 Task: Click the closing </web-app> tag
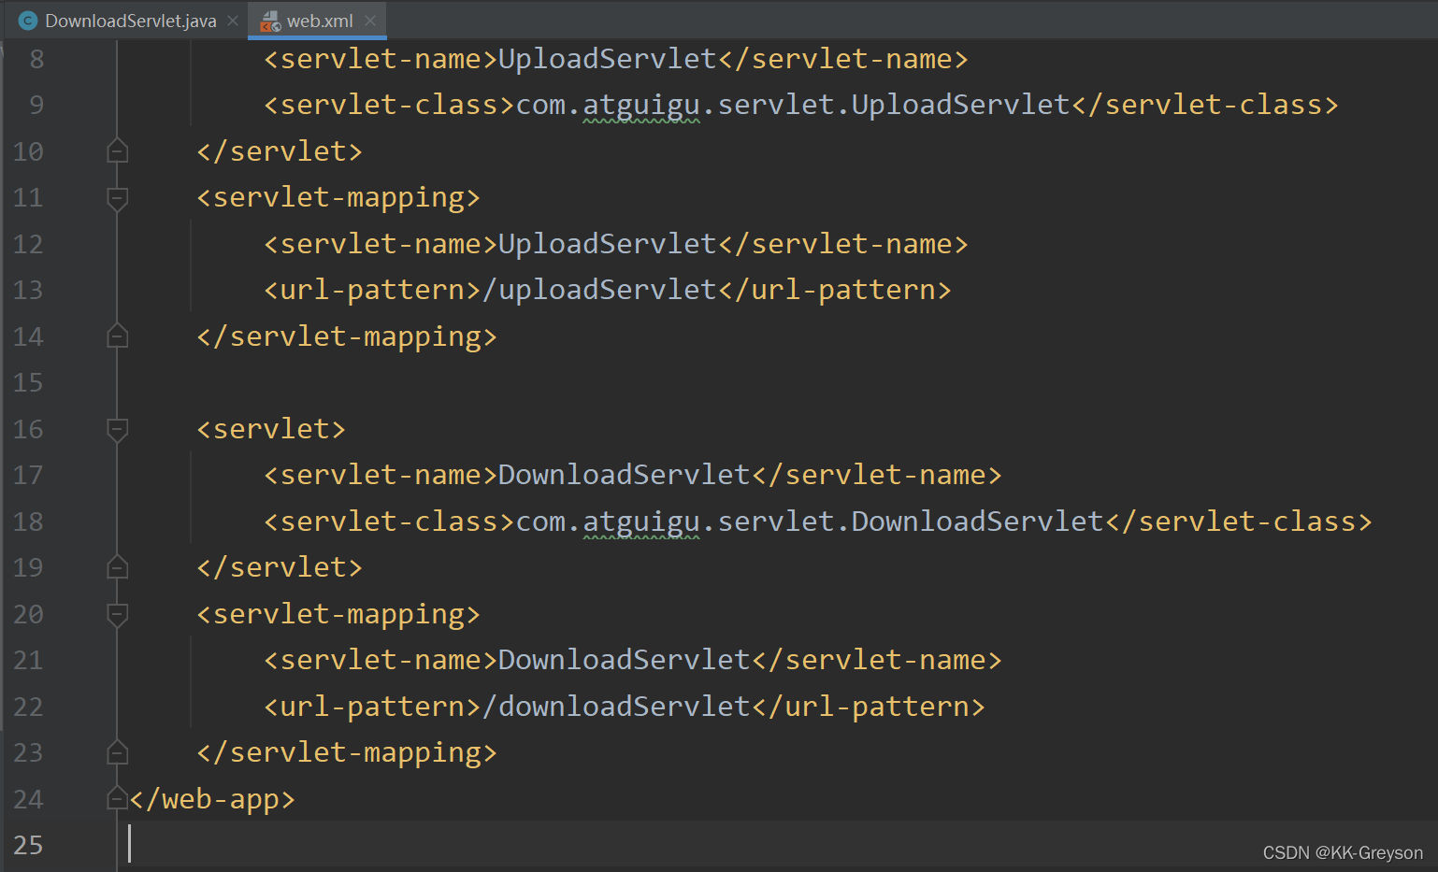click(x=212, y=799)
